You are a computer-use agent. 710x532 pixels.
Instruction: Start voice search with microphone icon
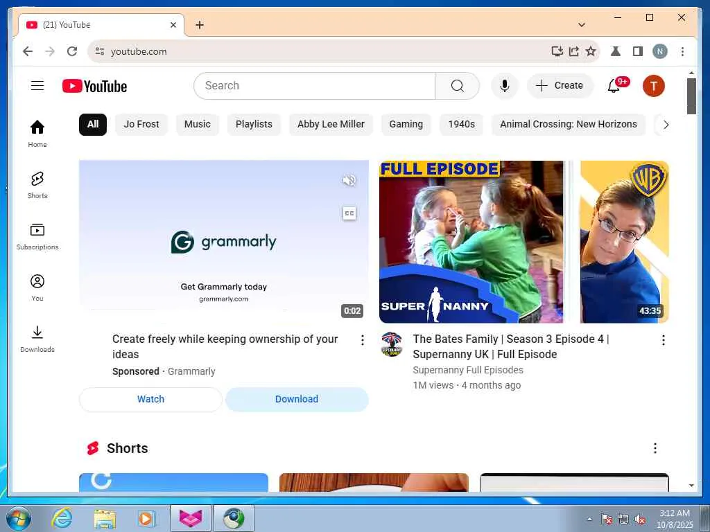(505, 86)
